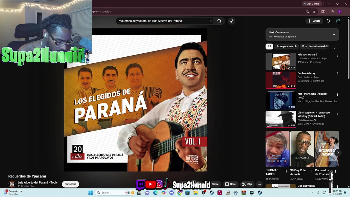Open the clock showing 12:53 AM
Viewport: 350px width, 197px height.
point(337,193)
